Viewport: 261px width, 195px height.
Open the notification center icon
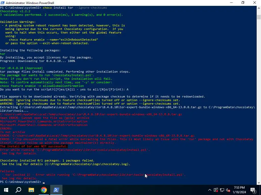(x=253, y=190)
